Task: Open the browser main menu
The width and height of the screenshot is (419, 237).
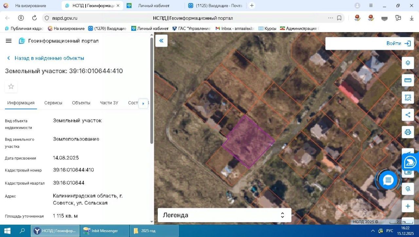Action: pos(371,6)
